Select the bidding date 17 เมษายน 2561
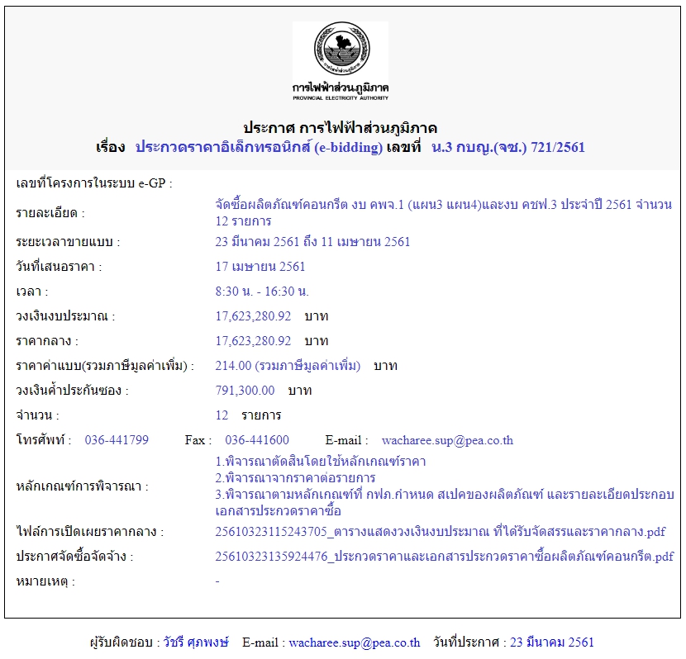Viewport: 686px width, 659px height. pyautogui.click(x=260, y=266)
